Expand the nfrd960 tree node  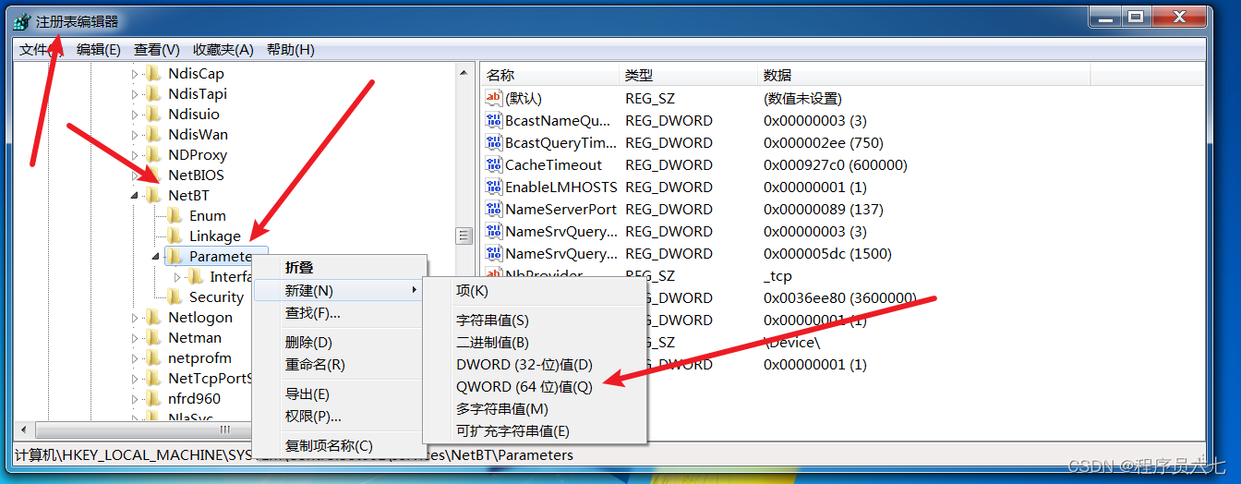coord(134,399)
